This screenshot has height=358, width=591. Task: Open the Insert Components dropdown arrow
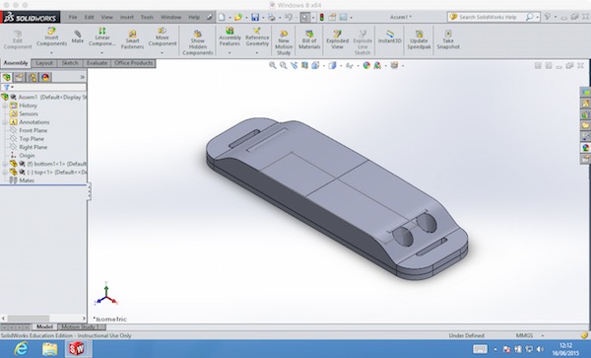(51, 53)
